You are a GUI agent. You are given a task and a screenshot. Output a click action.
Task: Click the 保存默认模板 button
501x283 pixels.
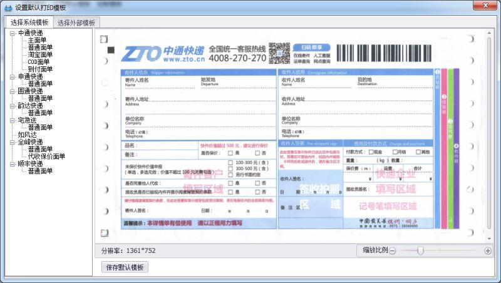[125, 267]
